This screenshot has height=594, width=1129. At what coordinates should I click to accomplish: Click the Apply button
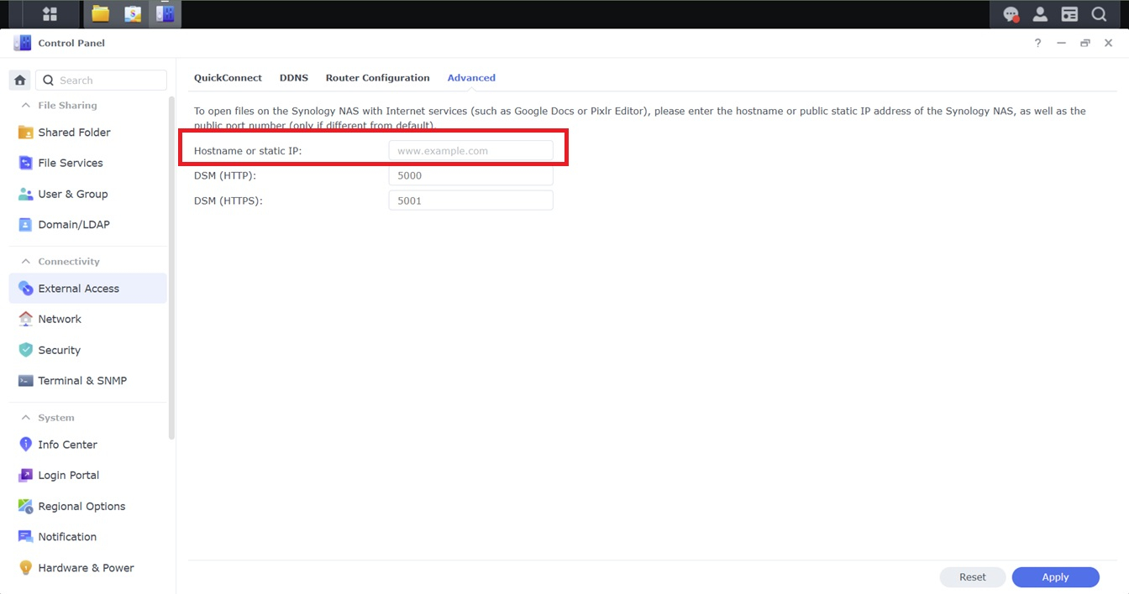1055,577
